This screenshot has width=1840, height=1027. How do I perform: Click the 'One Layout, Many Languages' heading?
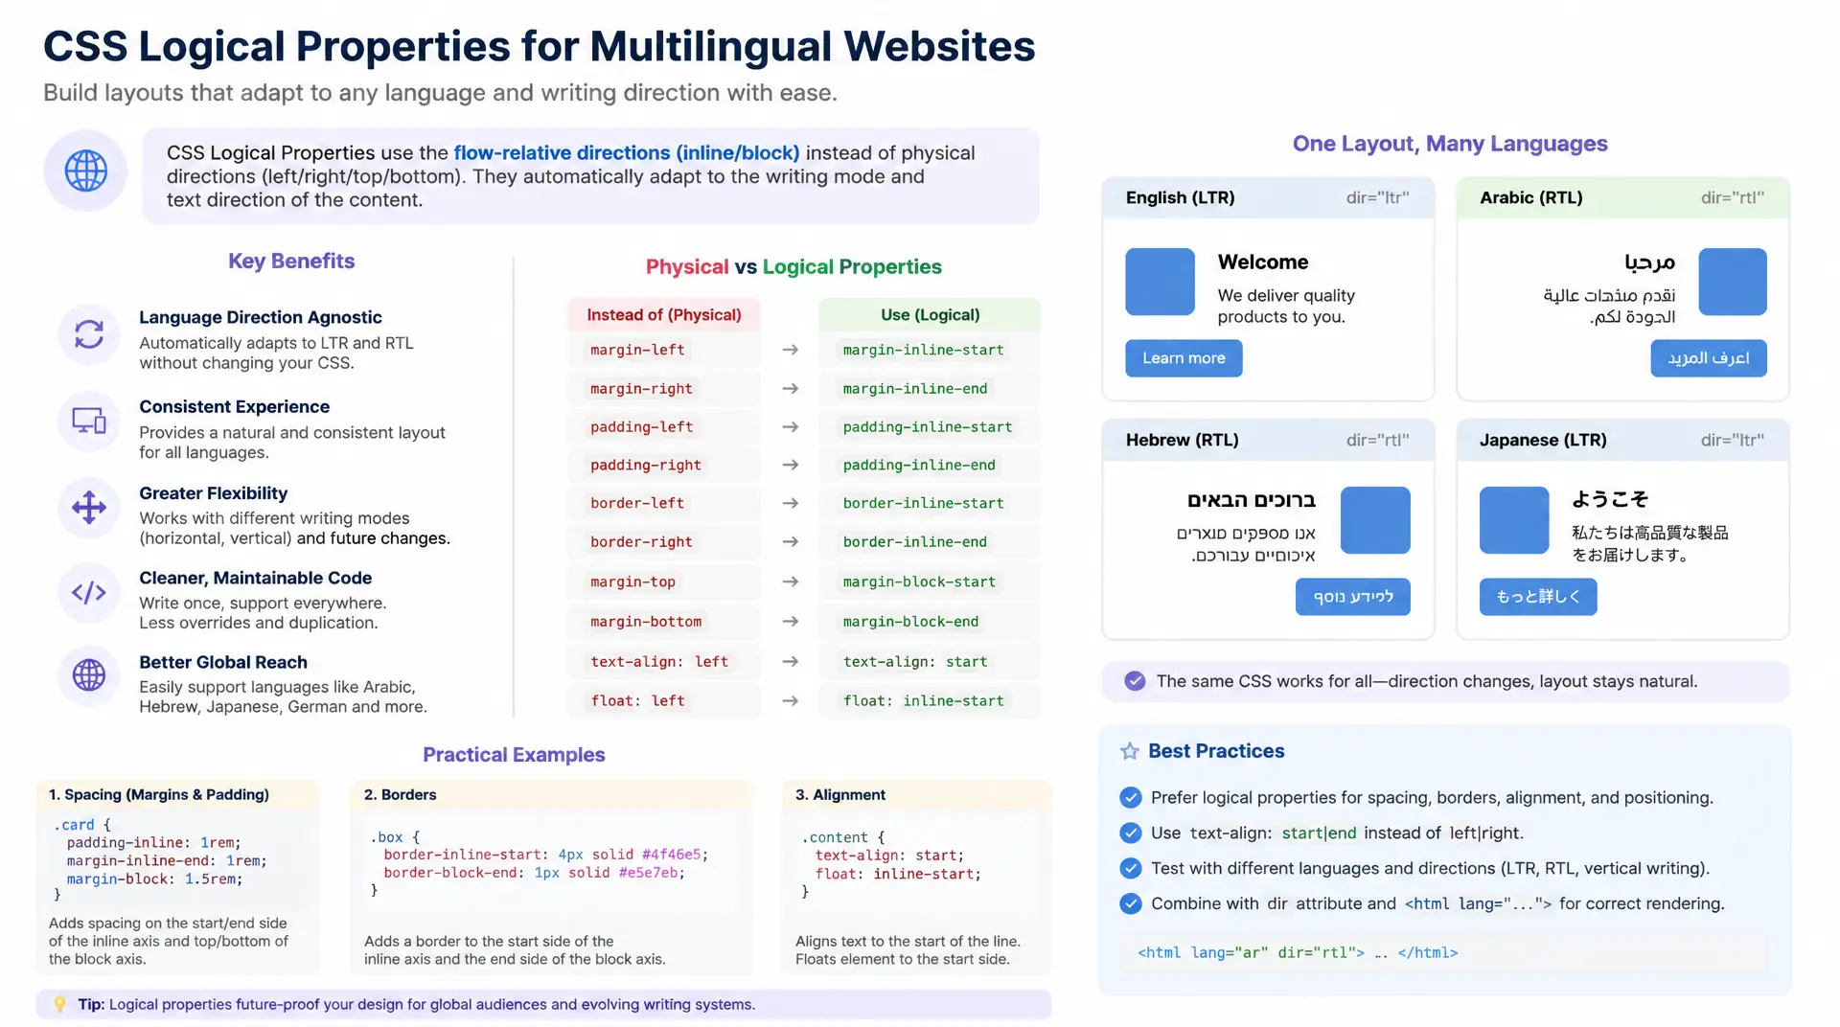point(1450,144)
